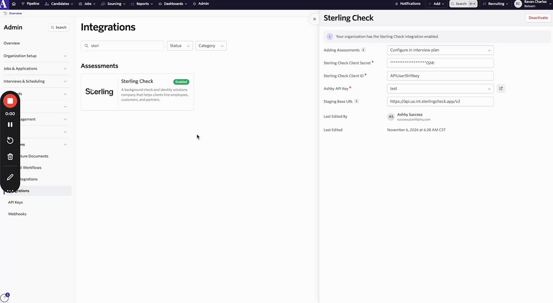
Task: Delete recording with trash icon
Action: pos(10,157)
